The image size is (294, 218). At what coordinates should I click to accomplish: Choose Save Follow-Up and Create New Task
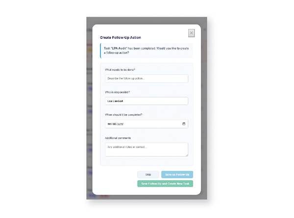[165, 184]
